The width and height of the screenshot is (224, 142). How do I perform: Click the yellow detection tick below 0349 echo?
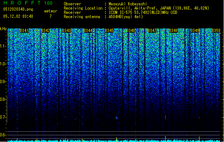(x=199, y=138)
